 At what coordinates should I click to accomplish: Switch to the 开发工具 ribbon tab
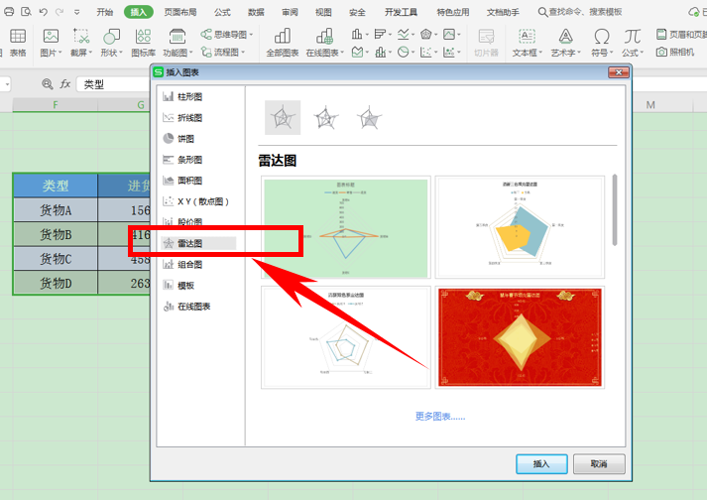point(401,12)
